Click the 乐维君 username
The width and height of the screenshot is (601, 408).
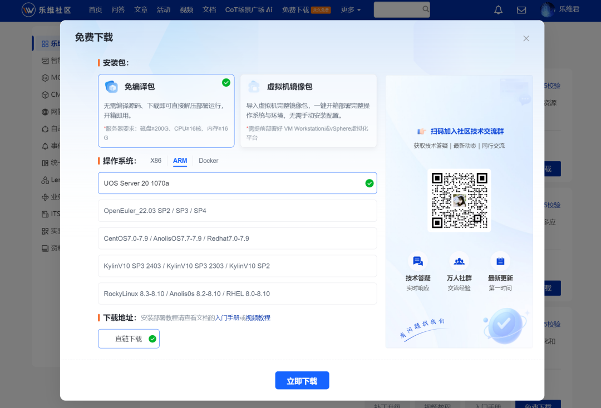pos(569,9)
